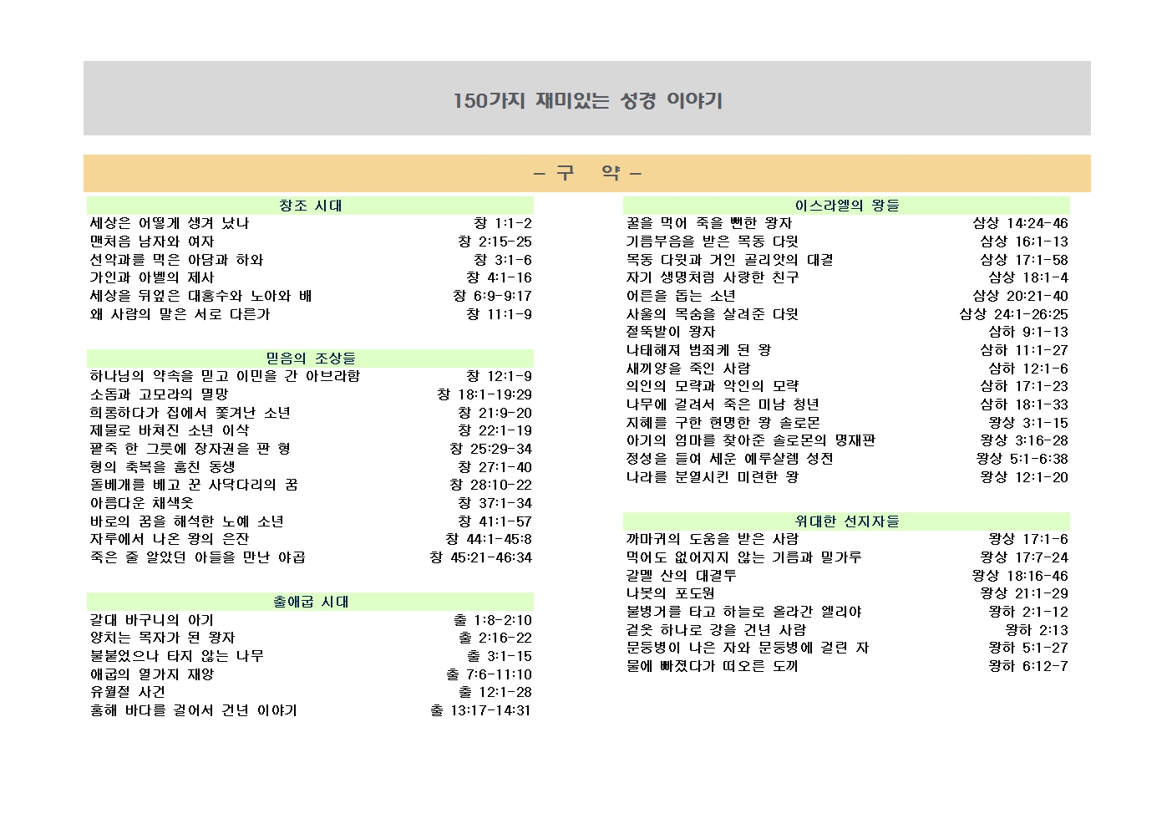Image resolution: width=1172 pixels, height=829 pixels.
Task: Click the reference '창 18:1-19:29'
Action: coord(485,394)
